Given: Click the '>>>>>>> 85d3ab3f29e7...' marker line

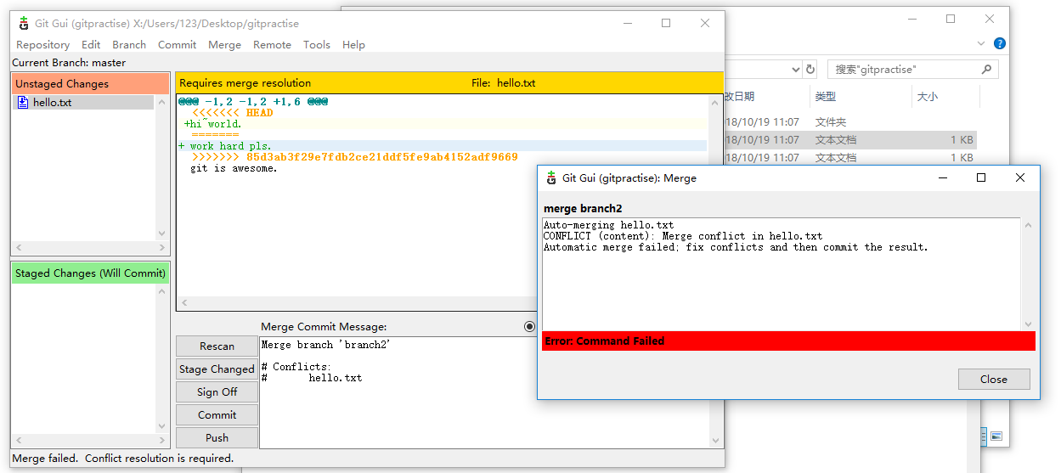Looking at the screenshot, I should pos(354,157).
